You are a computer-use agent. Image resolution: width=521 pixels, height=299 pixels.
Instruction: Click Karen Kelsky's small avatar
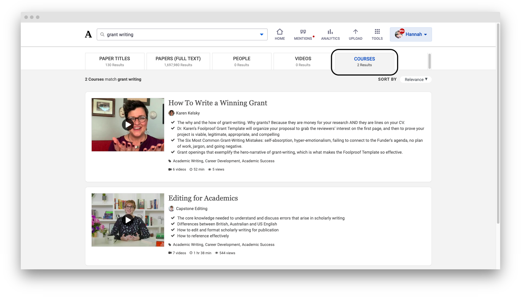click(x=171, y=113)
